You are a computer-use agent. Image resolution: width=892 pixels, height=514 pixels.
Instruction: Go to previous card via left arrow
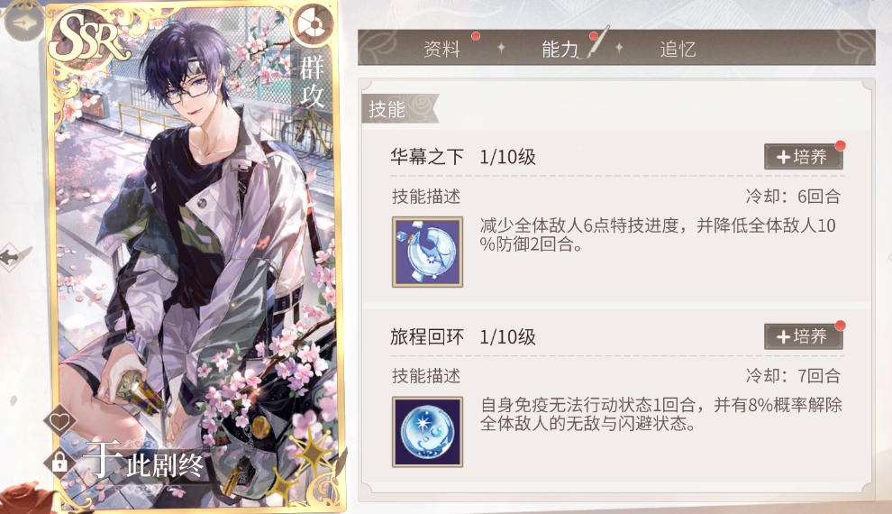[13, 256]
